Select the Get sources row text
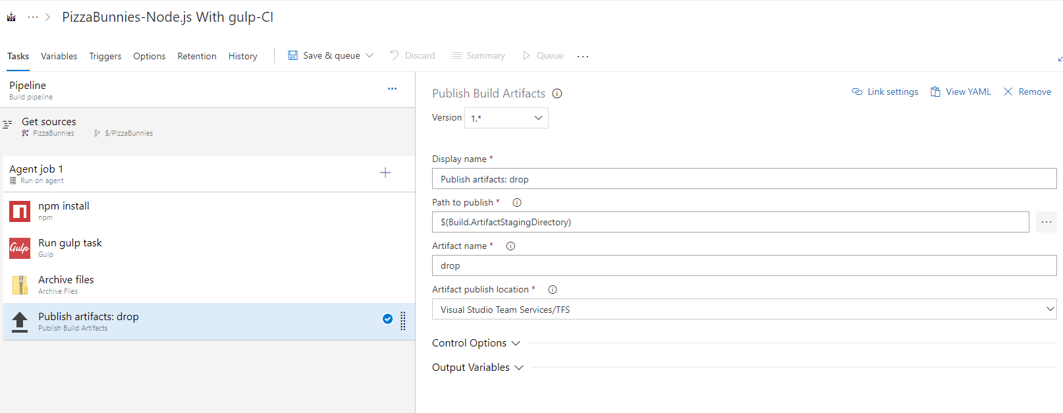This screenshot has height=413, width=1063. (49, 121)
